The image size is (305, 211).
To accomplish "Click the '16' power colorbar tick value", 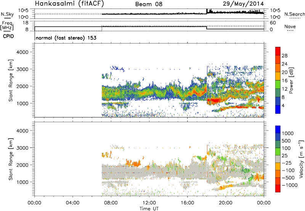I will [284, 81].
